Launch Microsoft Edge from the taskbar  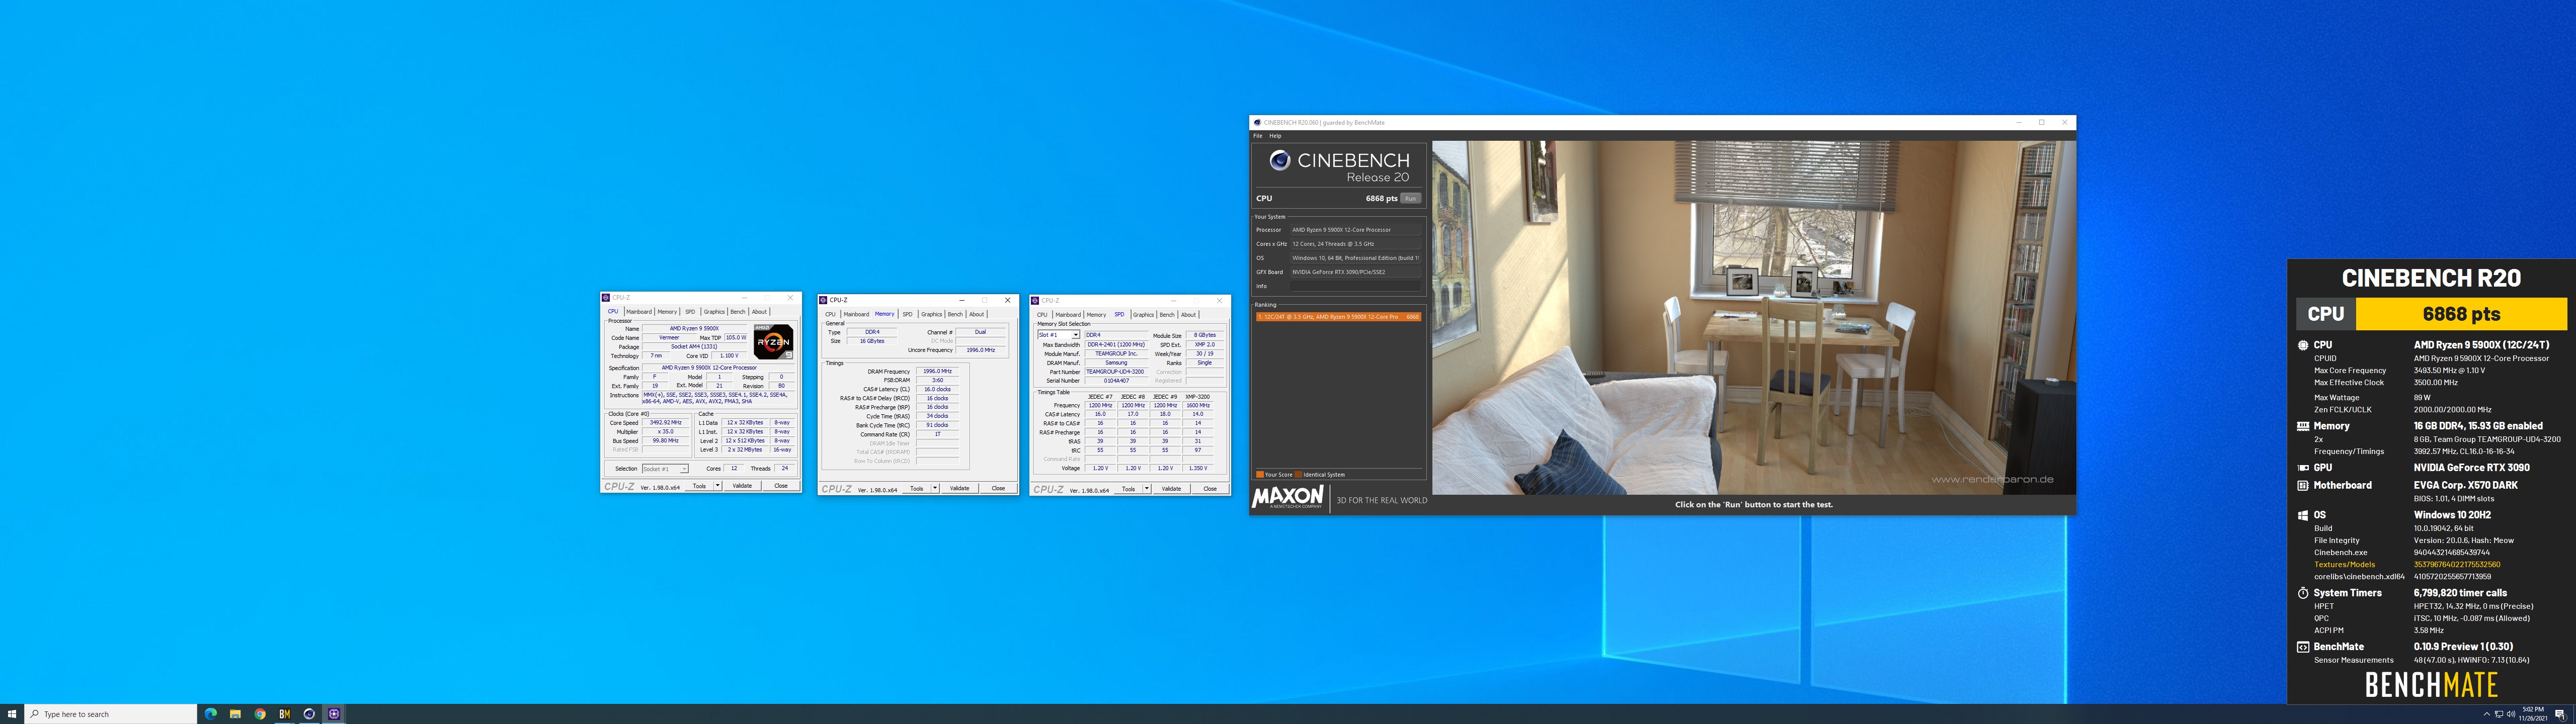(211, 714)
